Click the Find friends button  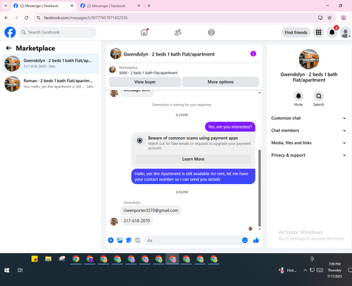pos(296,32)
